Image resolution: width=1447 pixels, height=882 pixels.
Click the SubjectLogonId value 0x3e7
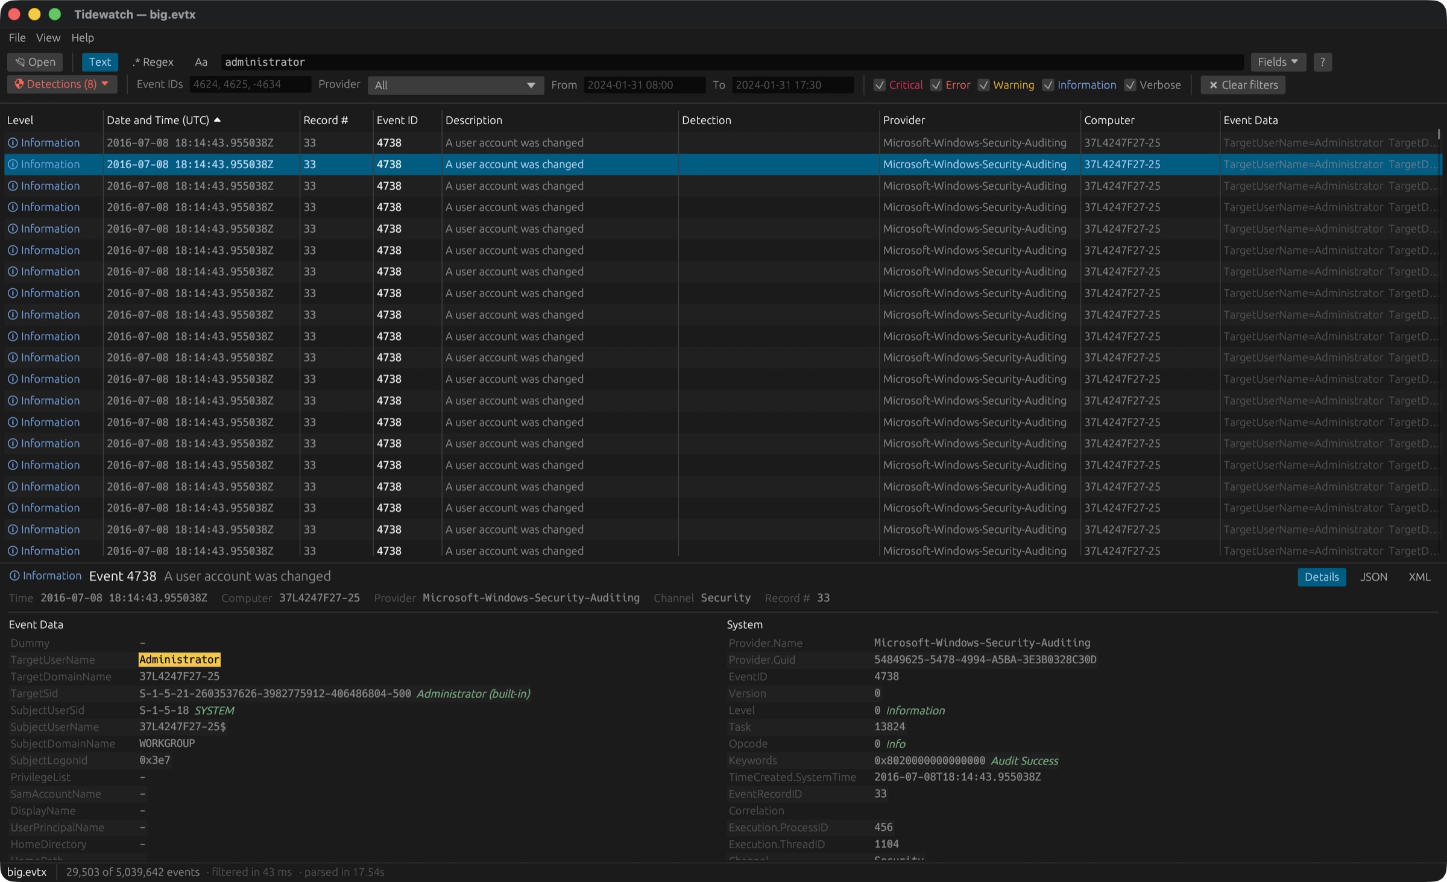click(155, 760)
